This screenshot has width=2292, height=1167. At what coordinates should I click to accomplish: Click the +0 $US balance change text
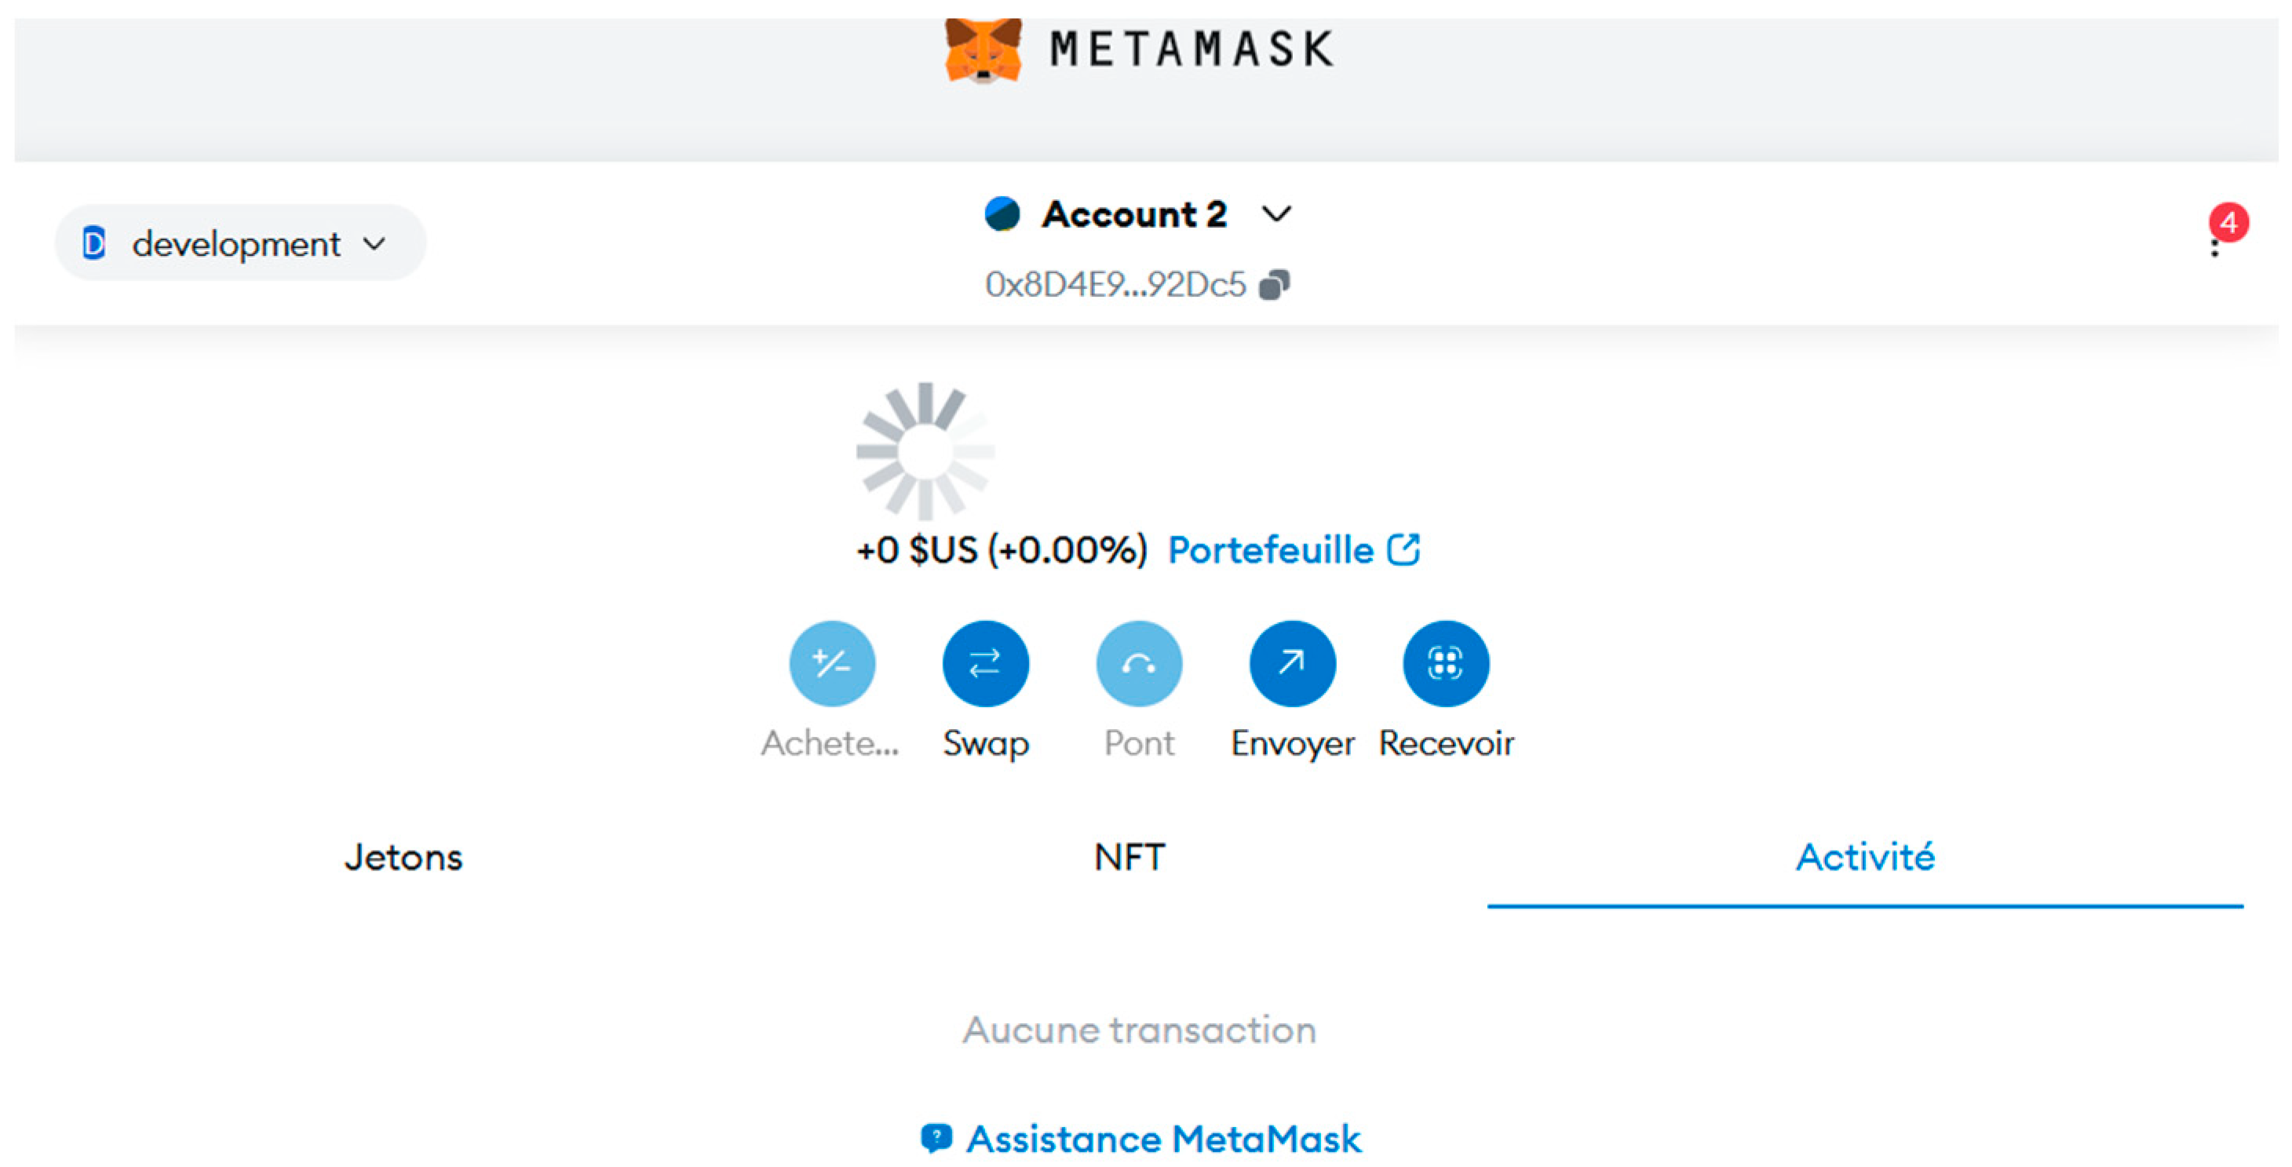1001,549
